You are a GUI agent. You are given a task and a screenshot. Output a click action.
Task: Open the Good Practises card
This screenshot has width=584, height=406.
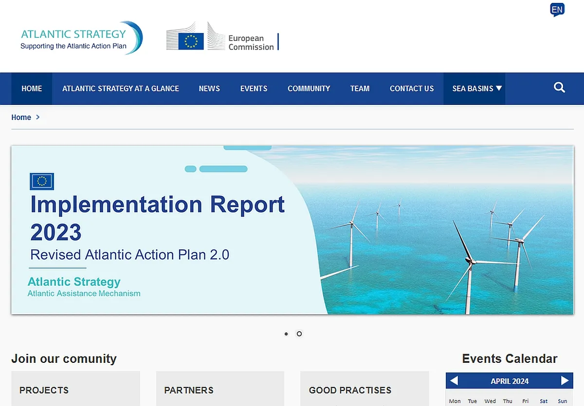click(x=365, y=389)
